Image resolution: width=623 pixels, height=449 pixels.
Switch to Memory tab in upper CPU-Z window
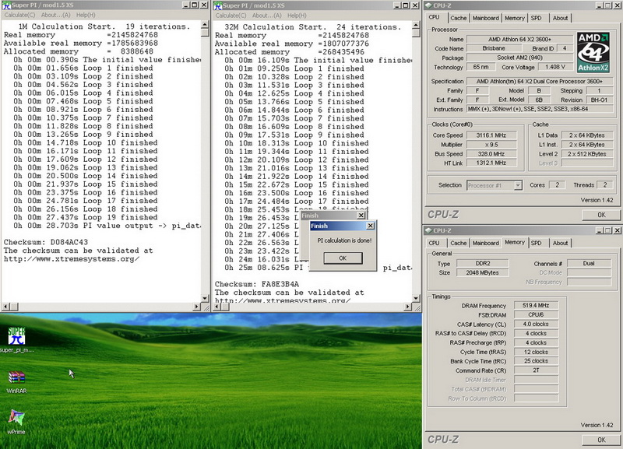point(515,18)
